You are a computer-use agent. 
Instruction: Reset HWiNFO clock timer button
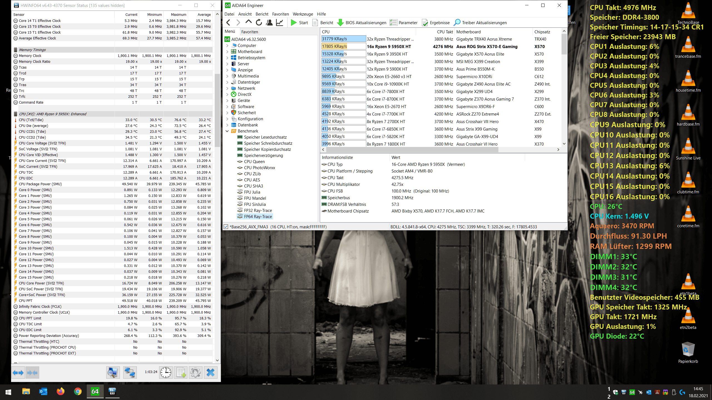[166, 372]
